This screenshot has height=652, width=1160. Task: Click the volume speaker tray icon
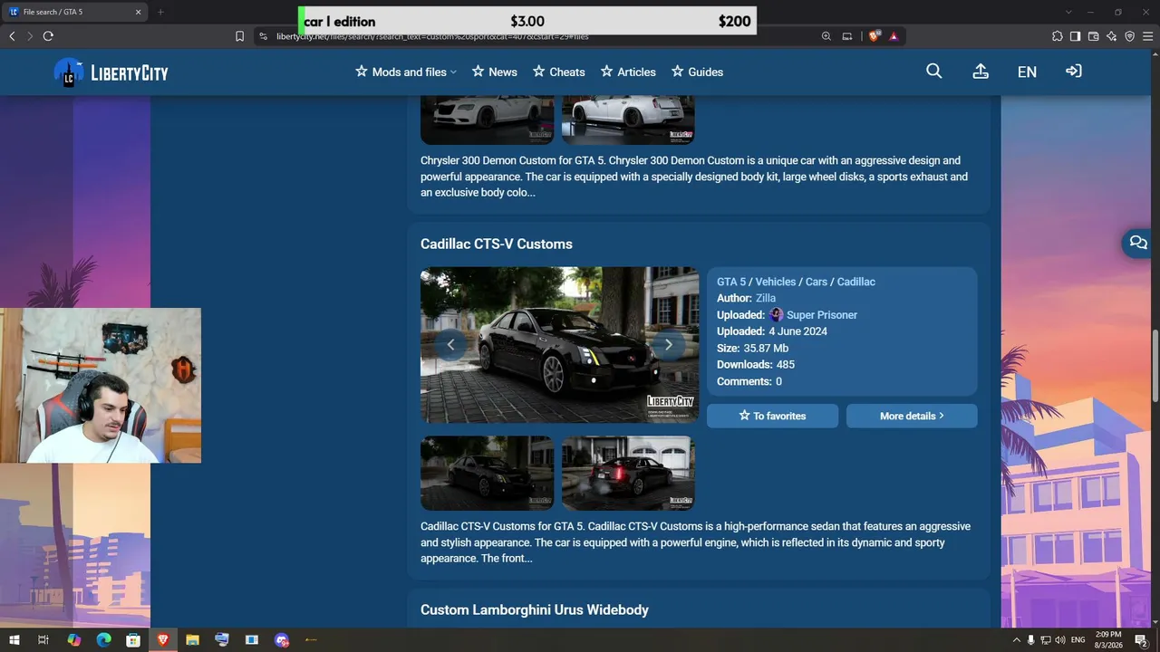pos(1060,640)
